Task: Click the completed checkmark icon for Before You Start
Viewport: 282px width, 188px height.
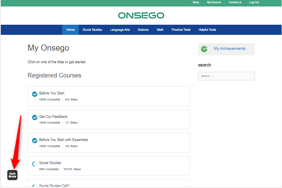Action: pos(34,94)
